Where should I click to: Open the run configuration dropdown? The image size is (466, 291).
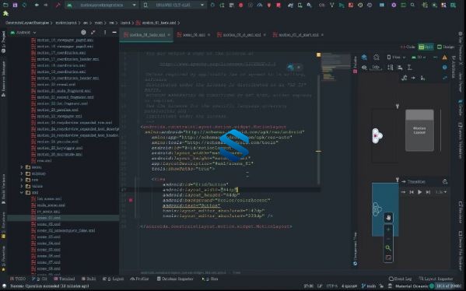pyautogui.click(x=102, y=5)
